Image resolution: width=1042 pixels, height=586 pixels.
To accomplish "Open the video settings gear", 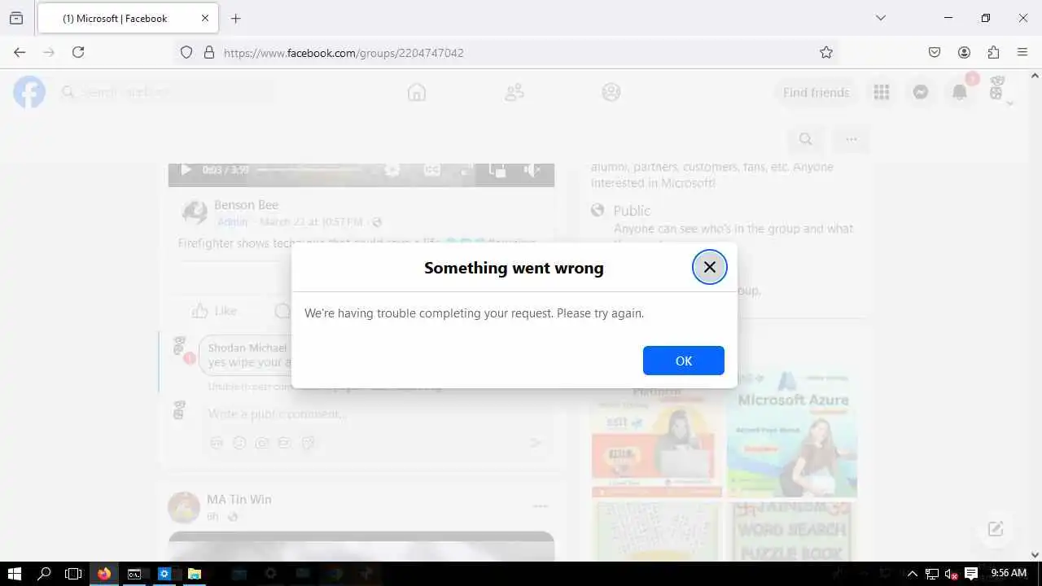I will coord(392,169).
